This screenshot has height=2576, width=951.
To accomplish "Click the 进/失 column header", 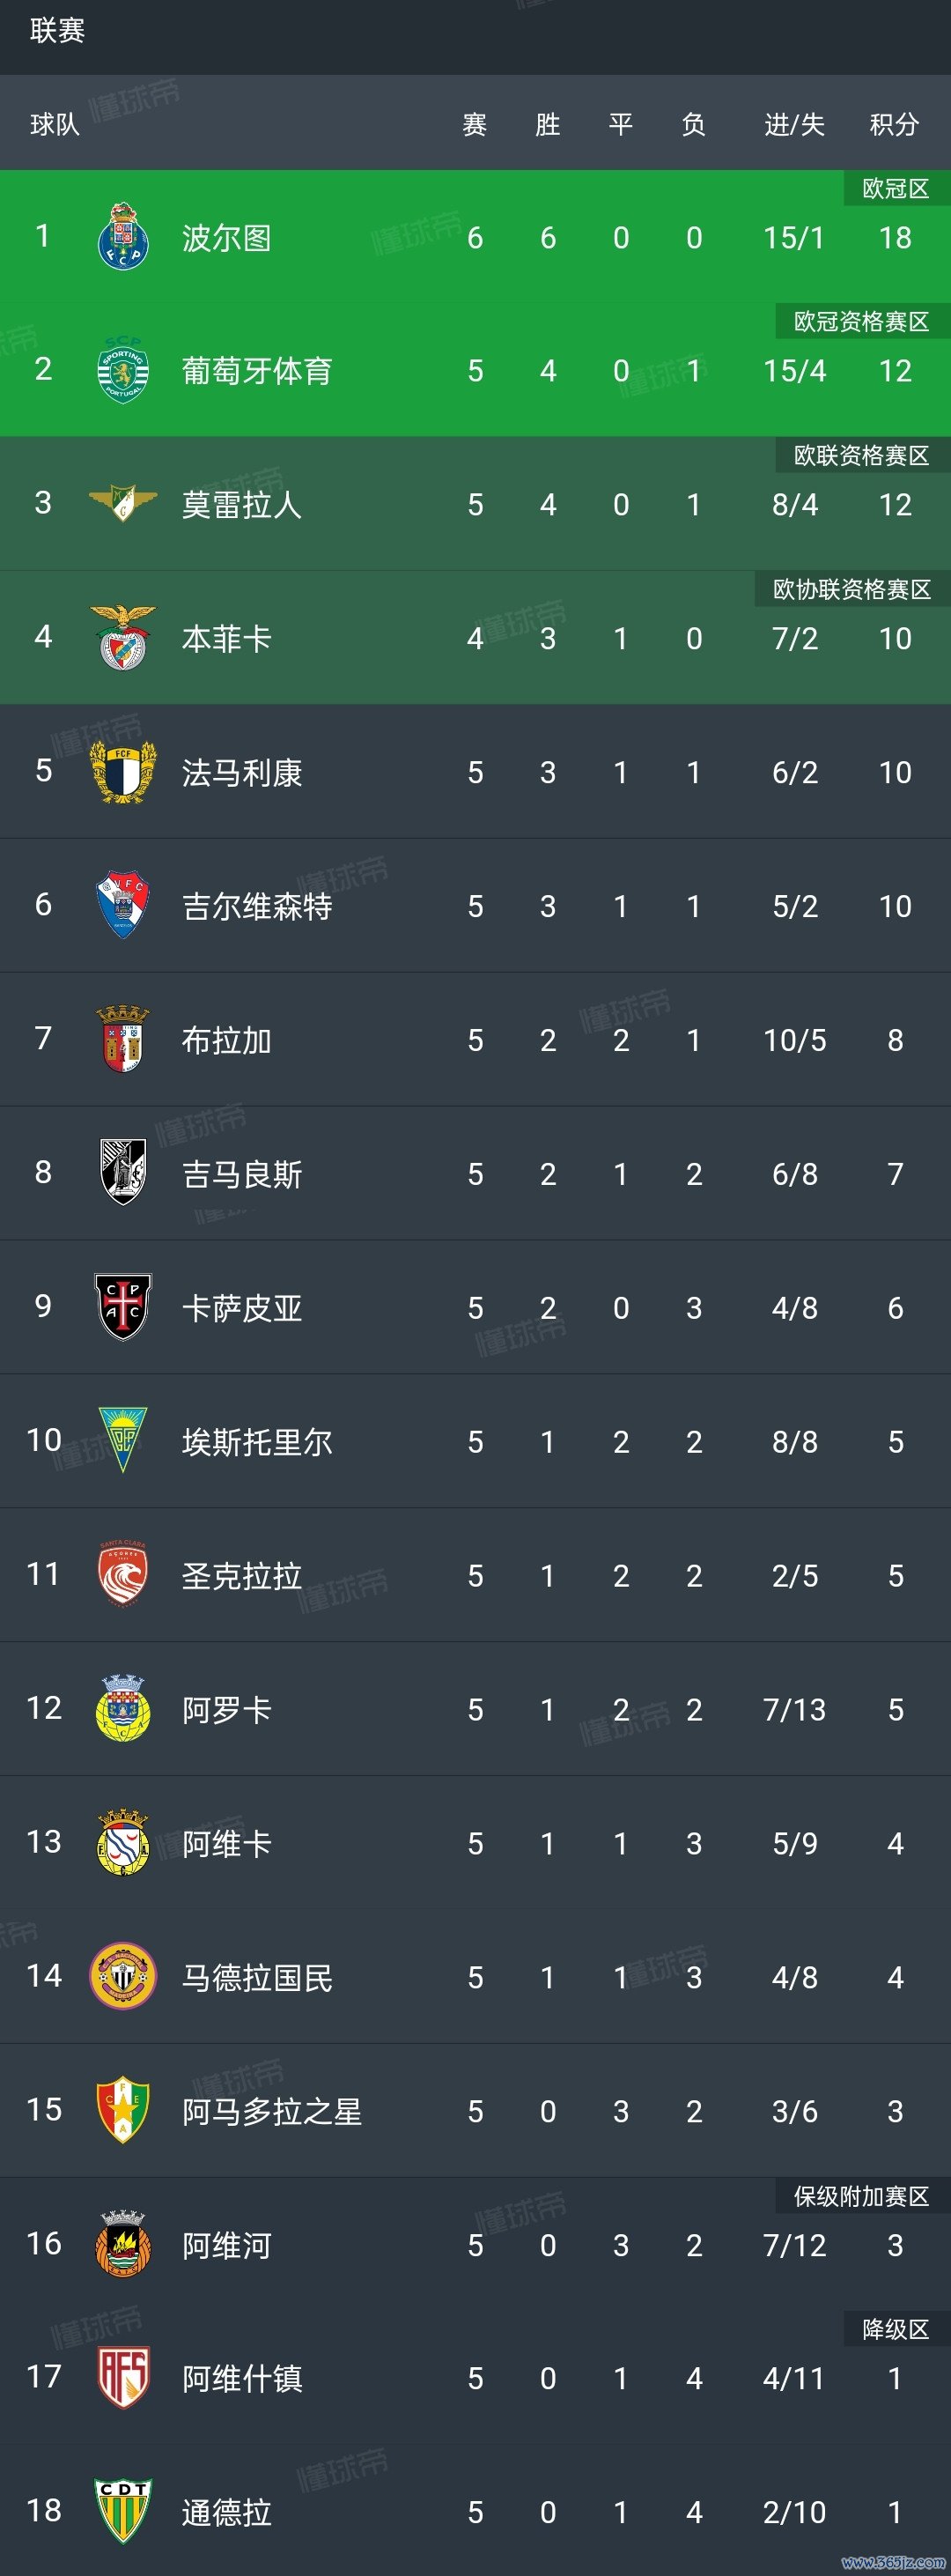I will pos(794,124).
